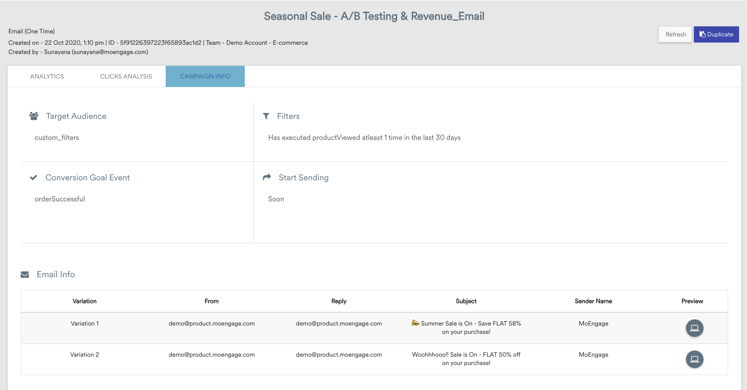The width and height of the screenshot is (747, 390).
Task: Click the orderSuccessful conversion goal text
Action: coord(60,199)
